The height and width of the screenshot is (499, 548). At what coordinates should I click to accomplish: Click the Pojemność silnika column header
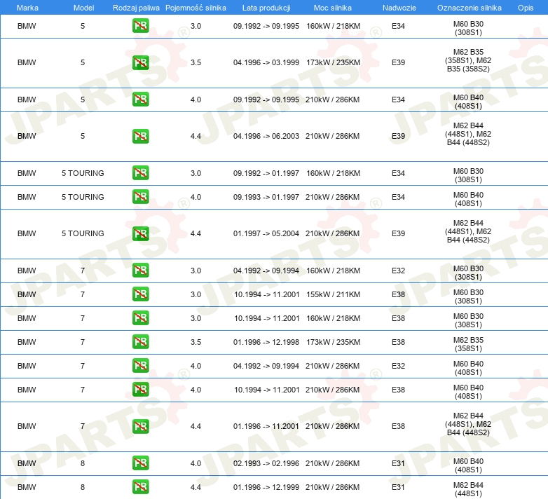196,7
